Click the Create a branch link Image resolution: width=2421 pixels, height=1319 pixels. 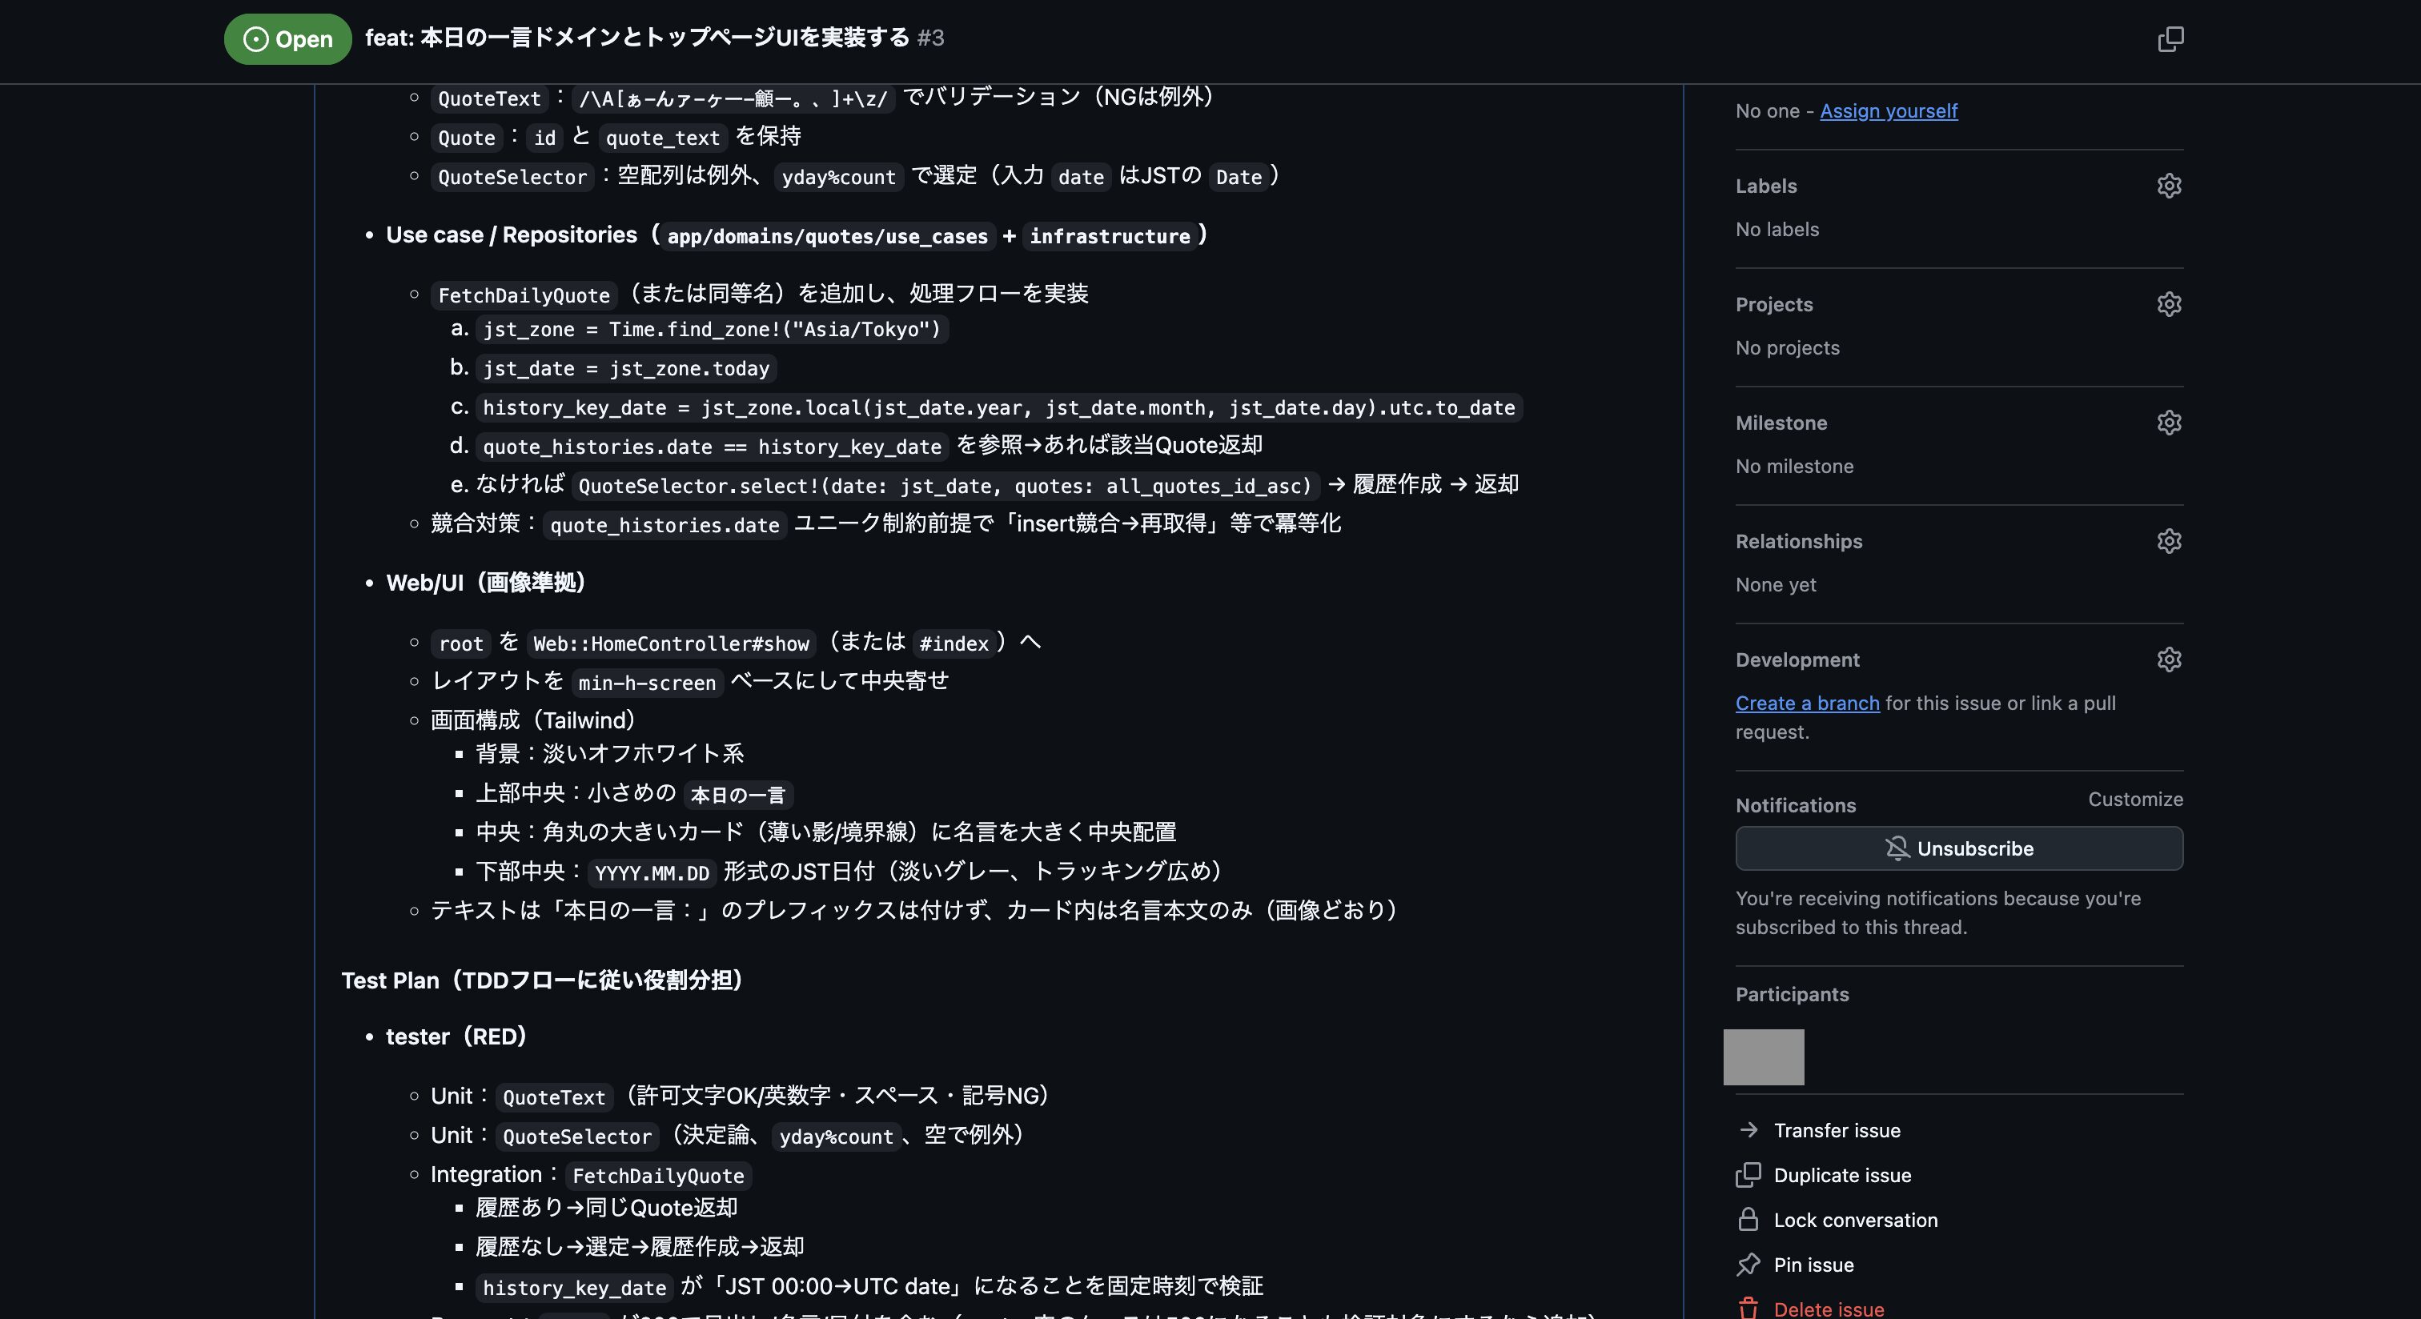click(x=1806, y=703)
